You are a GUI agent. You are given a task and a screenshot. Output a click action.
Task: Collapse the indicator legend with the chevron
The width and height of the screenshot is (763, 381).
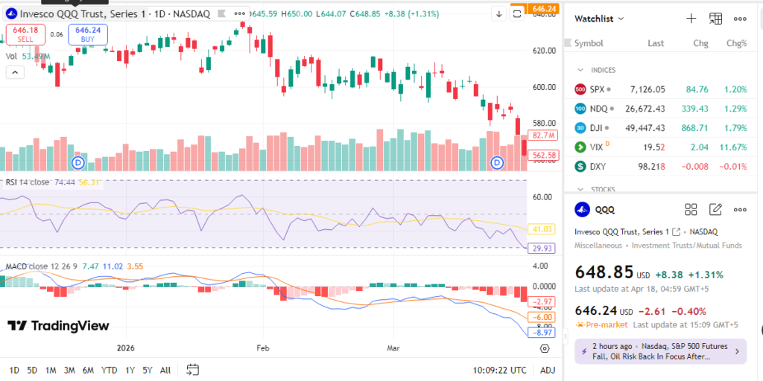(x=14, y=72)
